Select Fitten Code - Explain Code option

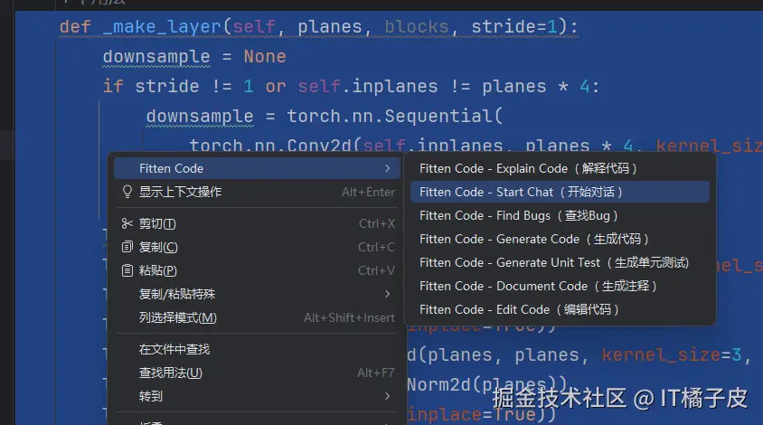tap(560, 168)
